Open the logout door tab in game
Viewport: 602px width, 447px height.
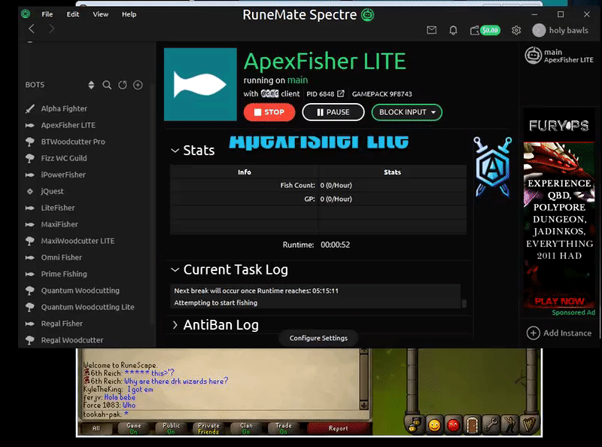[472, 425]
